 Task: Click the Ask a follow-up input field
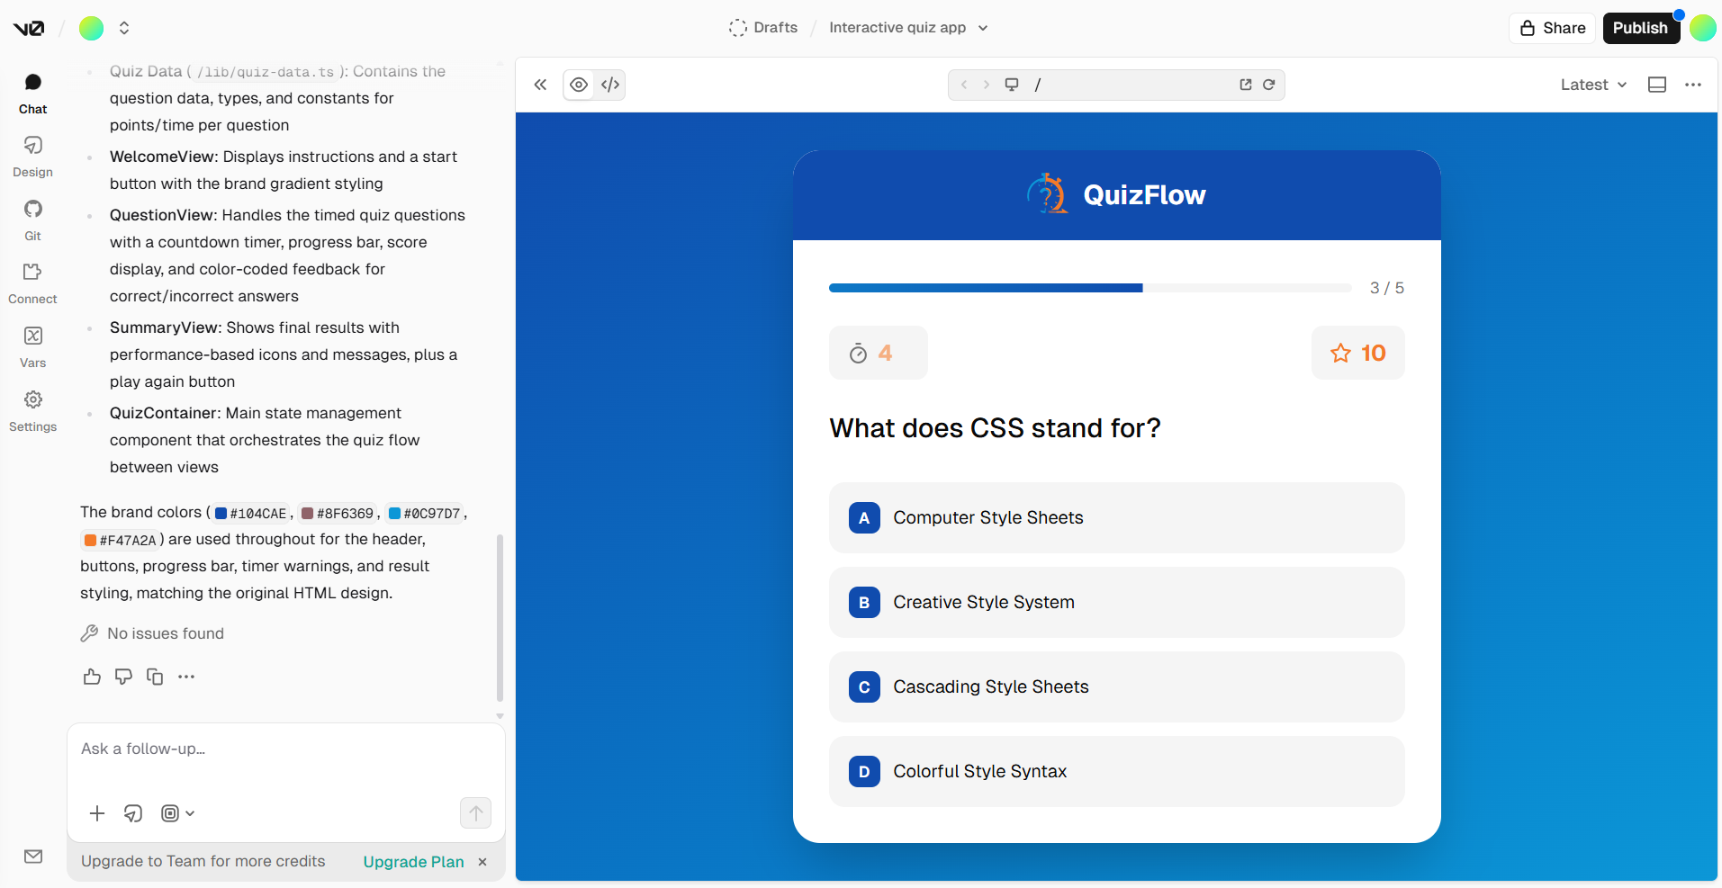270,749
